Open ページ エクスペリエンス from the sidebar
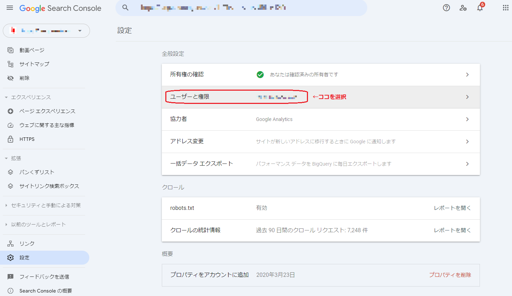 [x=45, y=111]
